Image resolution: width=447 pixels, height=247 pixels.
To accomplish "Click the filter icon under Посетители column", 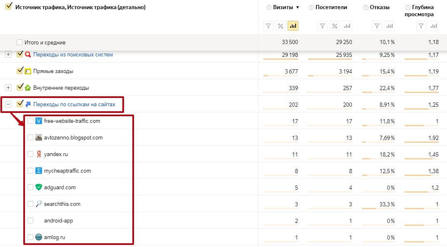I will [323, 26].
